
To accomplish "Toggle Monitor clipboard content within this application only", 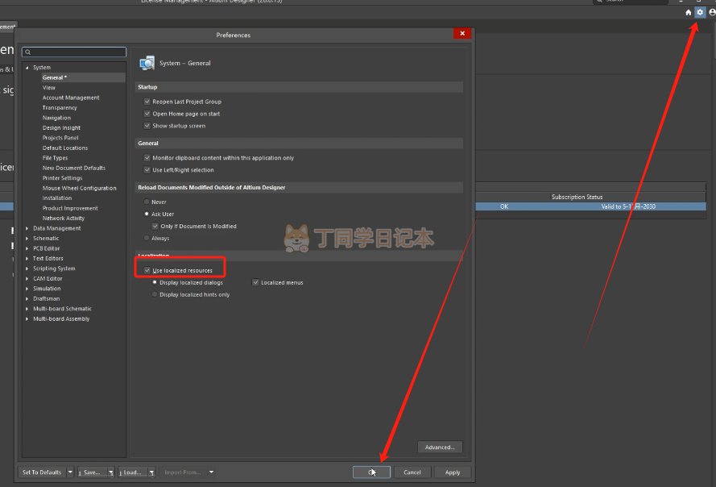I will (x=147, y=158).
